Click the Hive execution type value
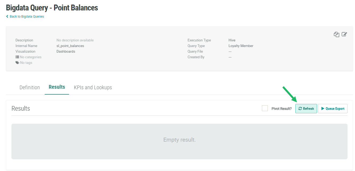355x171 pixels. point(232,40)
